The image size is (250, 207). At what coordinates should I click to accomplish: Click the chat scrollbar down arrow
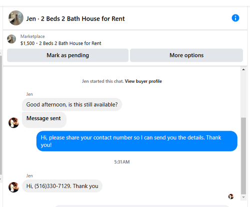coord(243,197)
